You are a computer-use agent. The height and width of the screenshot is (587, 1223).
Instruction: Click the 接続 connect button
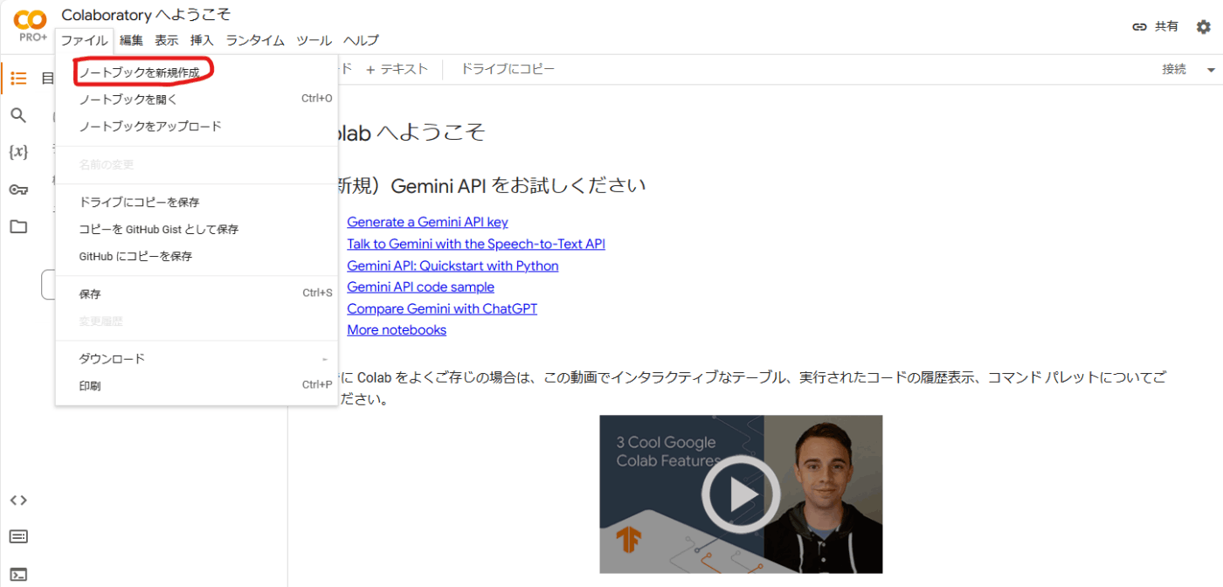(x=1174, y=70)
